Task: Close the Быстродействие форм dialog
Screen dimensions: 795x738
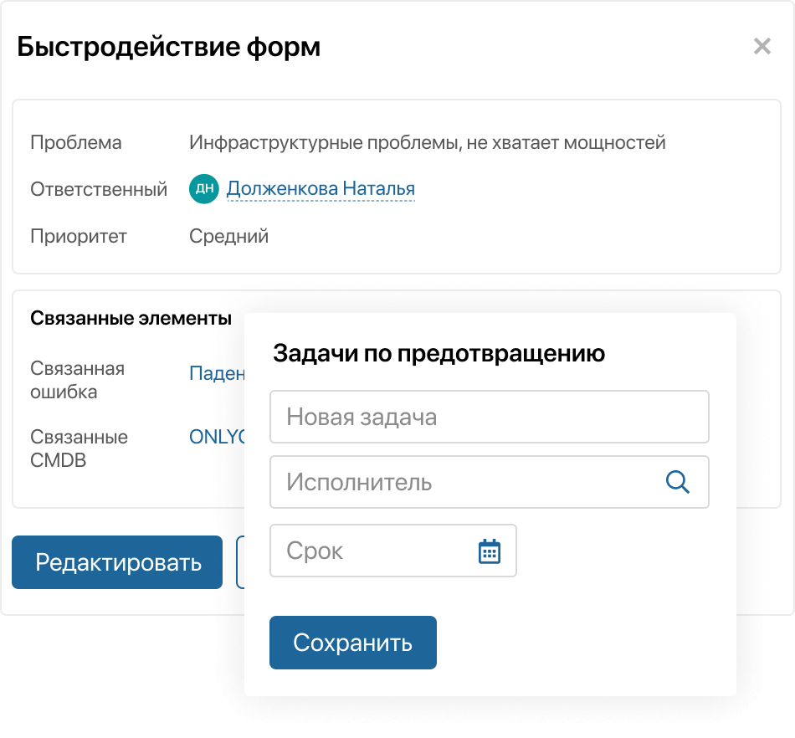Action: click(x=762, y=46)
